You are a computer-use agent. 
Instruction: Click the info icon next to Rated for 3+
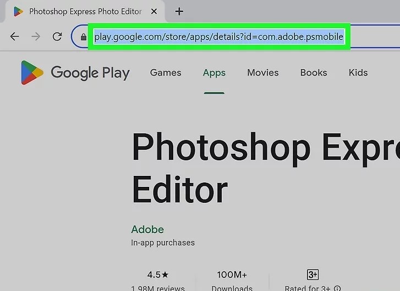pyautogui.click(x=337, y=288)
